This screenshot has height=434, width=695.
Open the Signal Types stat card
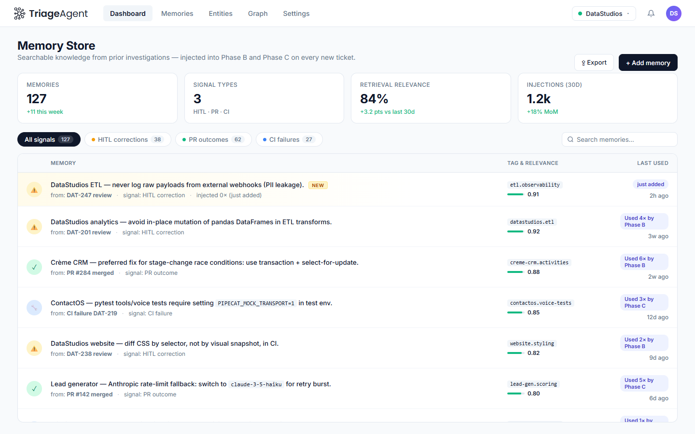point(264,98)
